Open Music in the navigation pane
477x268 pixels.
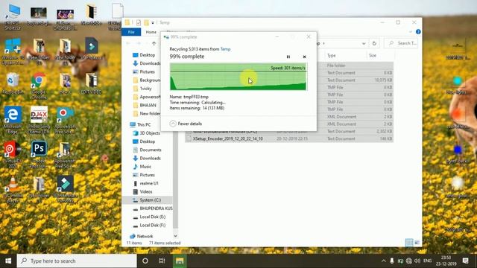[x=145, y=167]
